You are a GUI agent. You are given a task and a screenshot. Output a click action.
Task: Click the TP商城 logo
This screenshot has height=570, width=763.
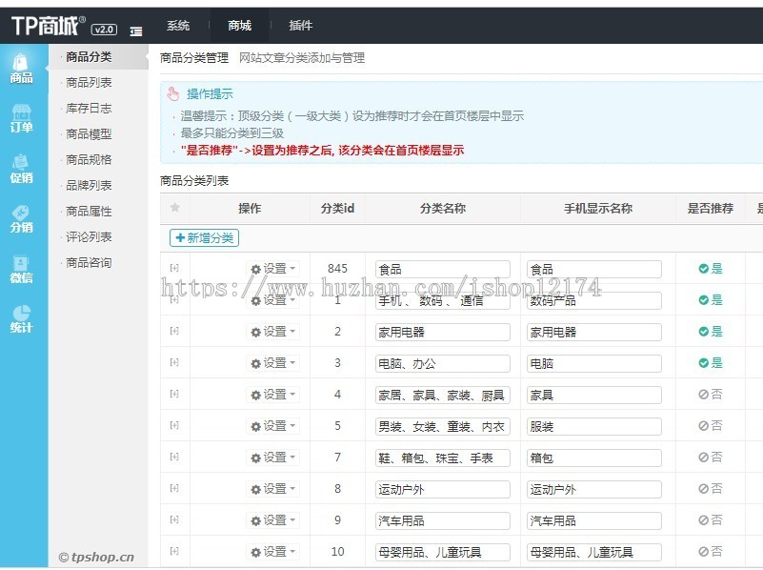click(x=49, y=26)
